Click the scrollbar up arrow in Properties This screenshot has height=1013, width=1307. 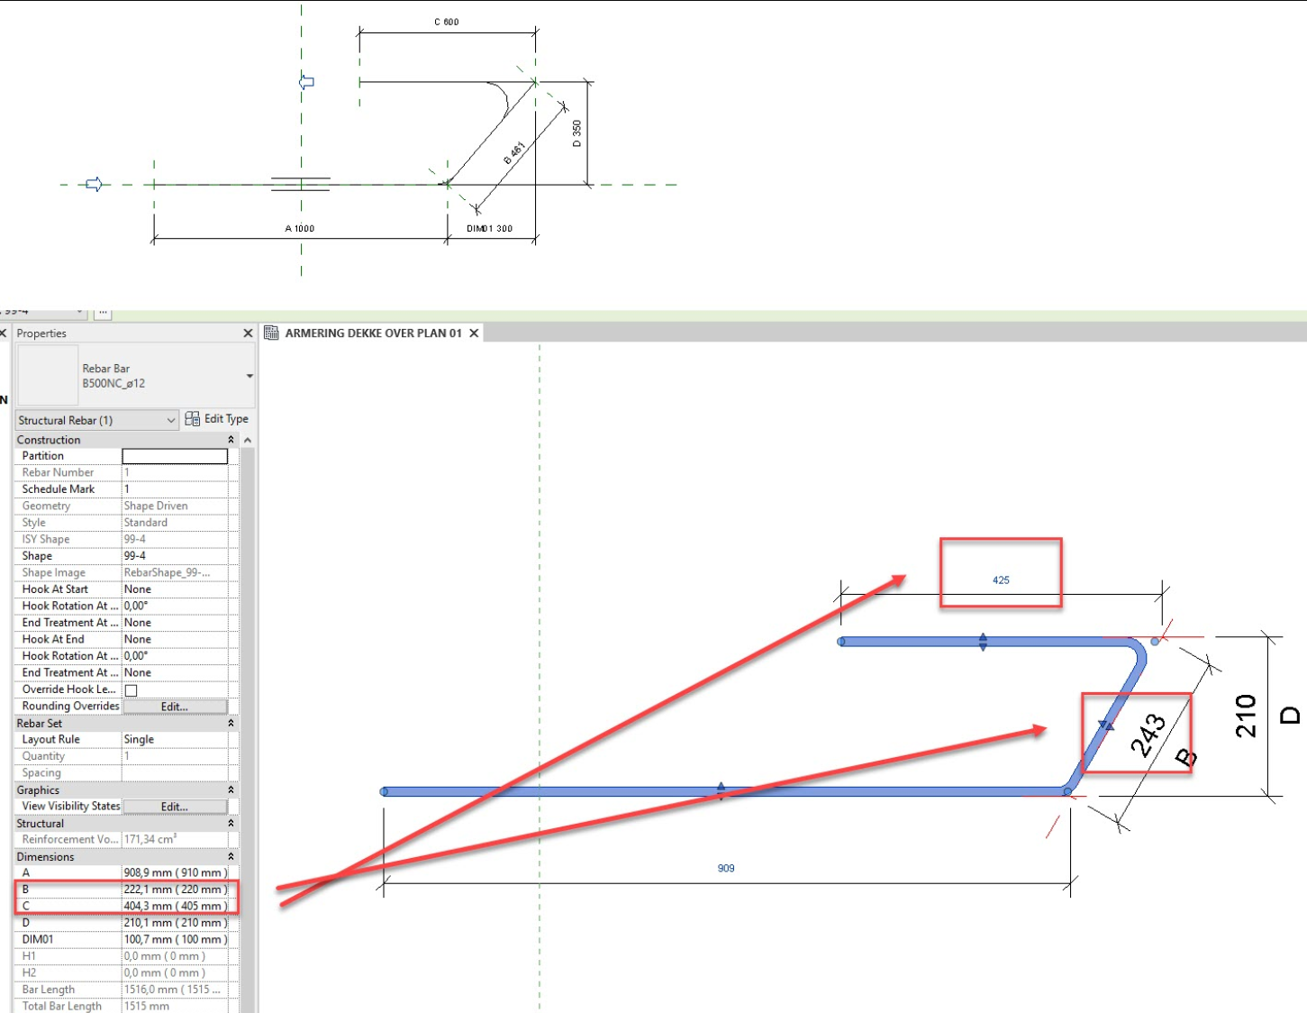tap(245, 439)
